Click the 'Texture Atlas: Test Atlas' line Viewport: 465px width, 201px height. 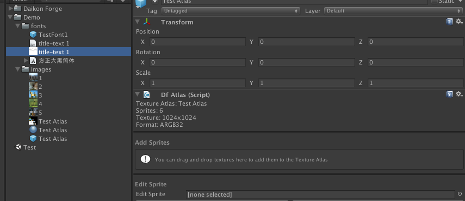click(x=171, y=103)
